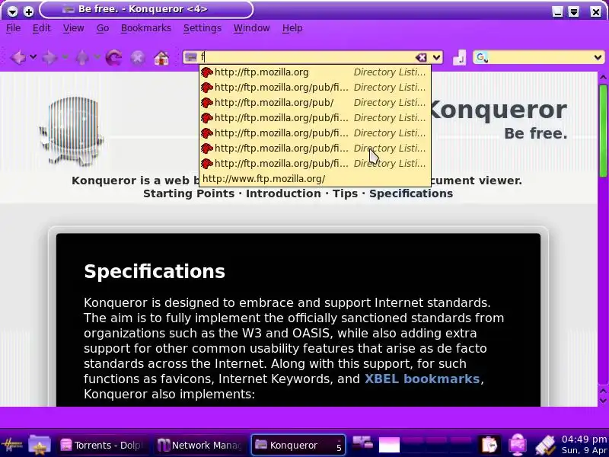Image resolution: width=609 pixels, height=457 pixels.
Task: Click the Forward navigation arrow icon
Action: (x=49, y=58)
